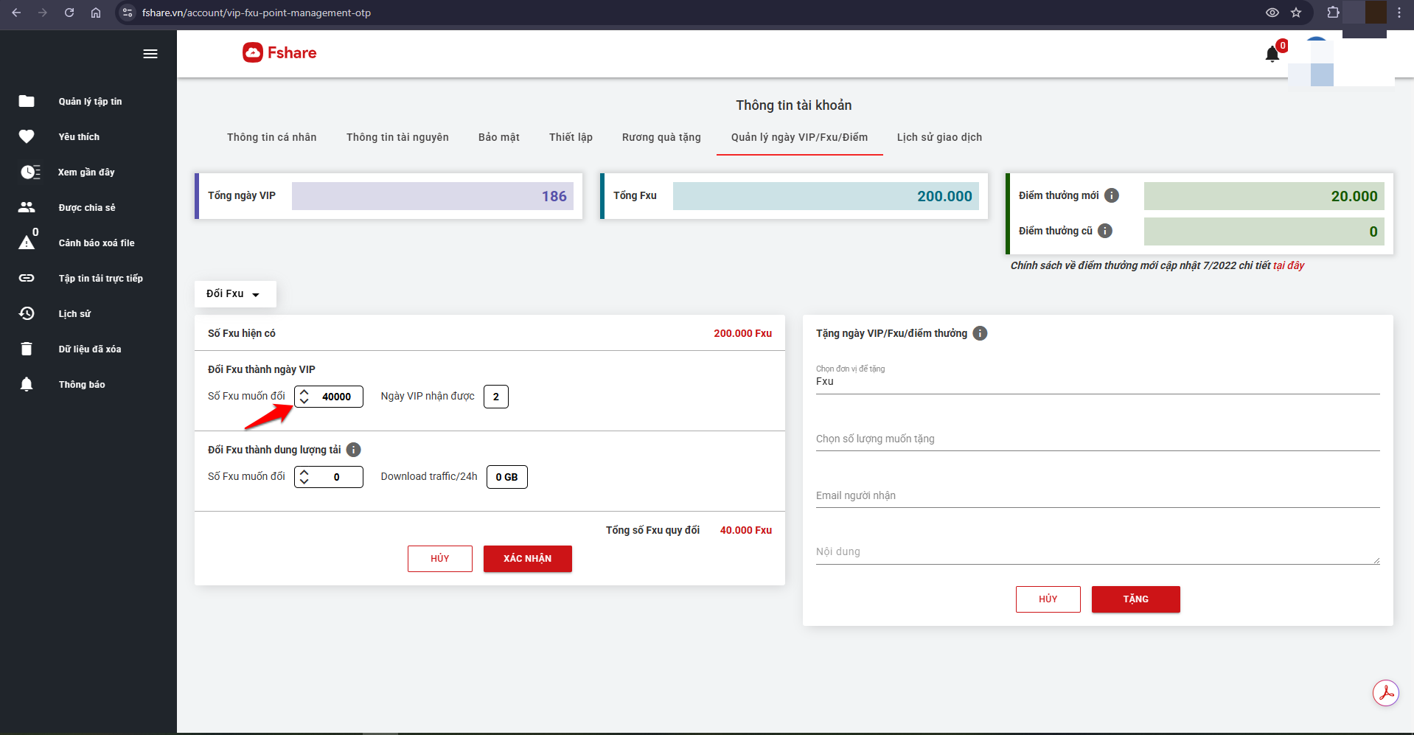Switch to the Bảo mật tab
This screenshot has width=1414, height=735.
[x=498, y=137]
